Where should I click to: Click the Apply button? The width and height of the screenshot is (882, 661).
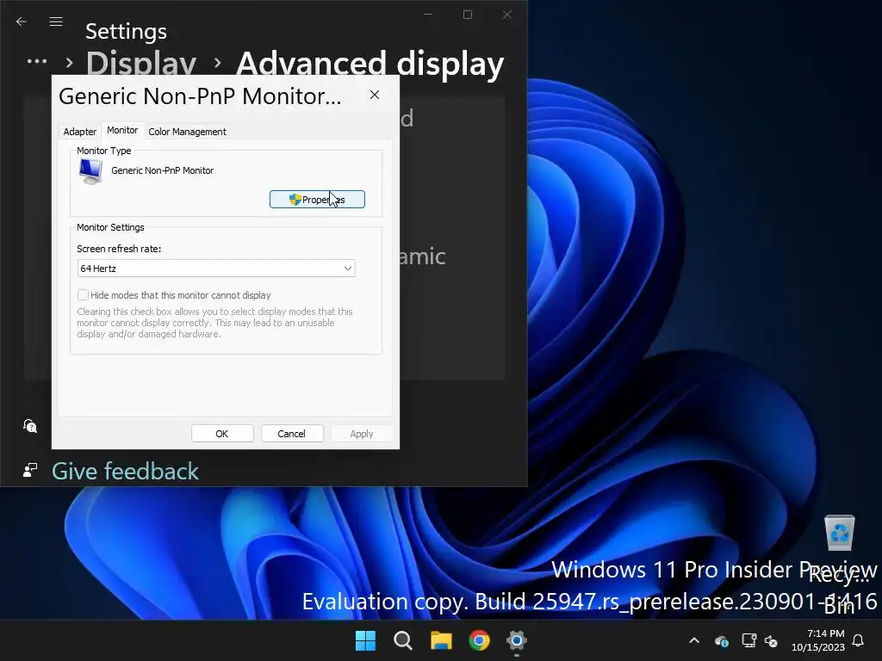[361, 434]
